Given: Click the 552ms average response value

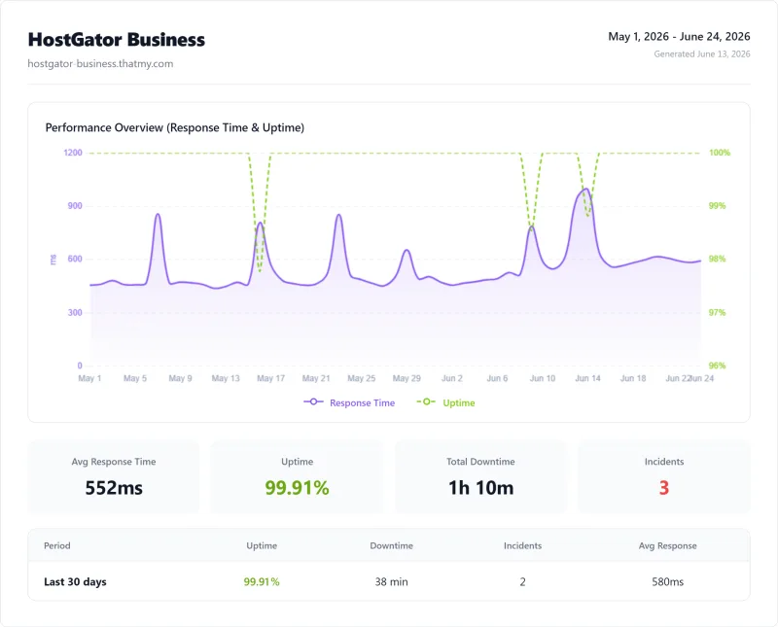Looking at the screenshot, I should 114,488.
